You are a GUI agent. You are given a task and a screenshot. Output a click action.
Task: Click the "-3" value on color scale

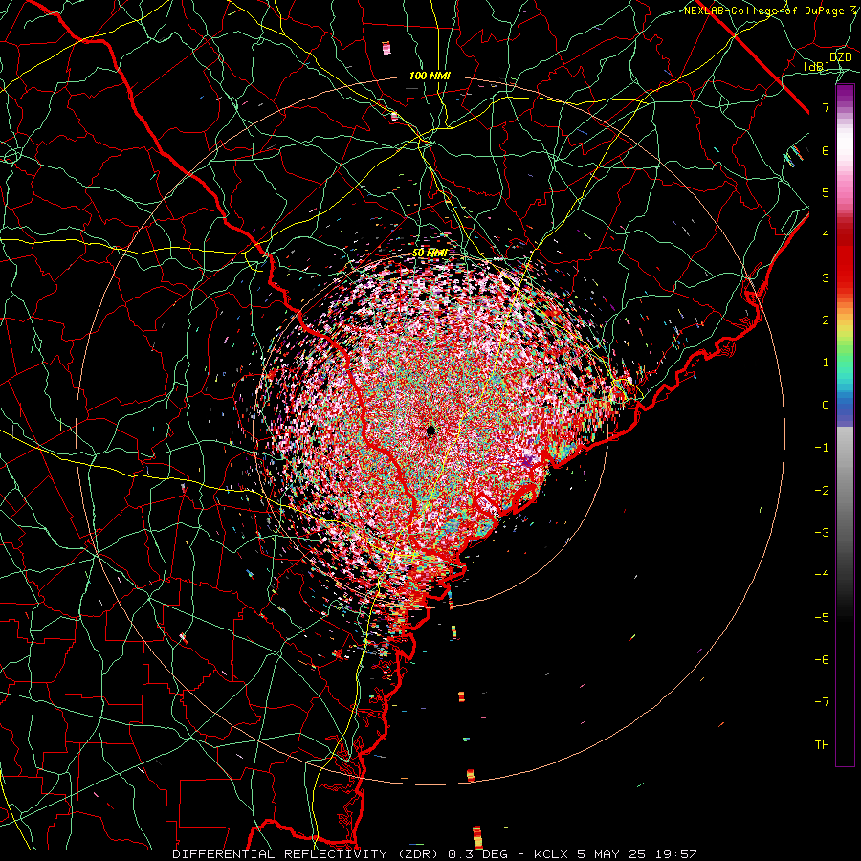click(x=822, y=533)
